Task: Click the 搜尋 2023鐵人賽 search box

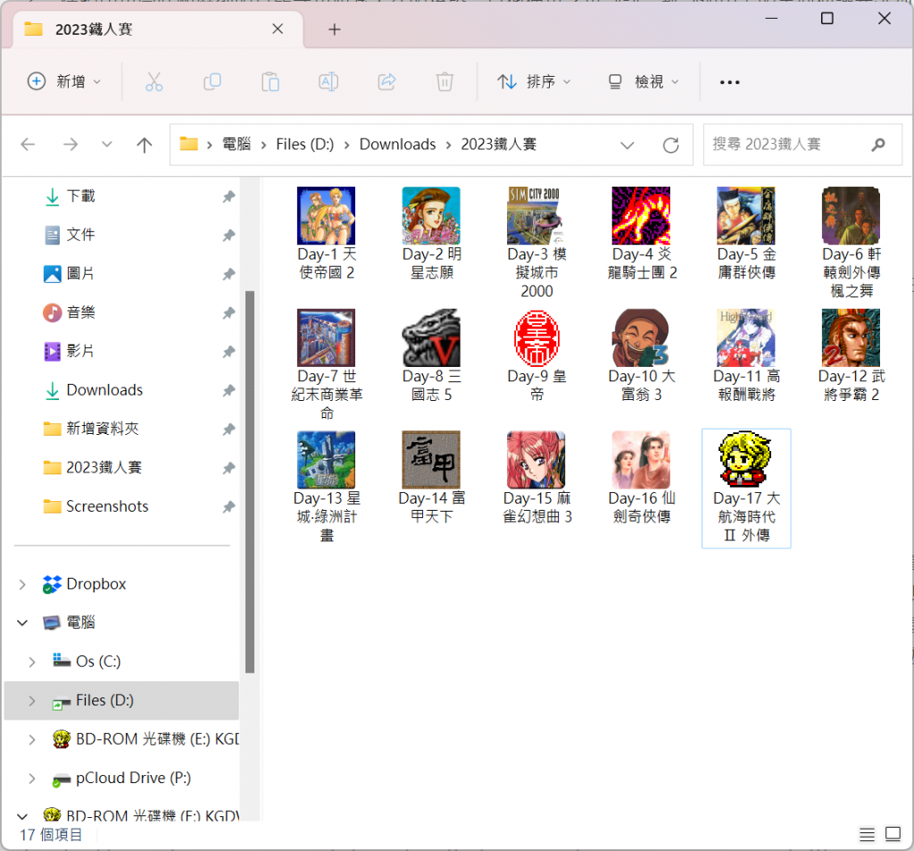Action: (802, 145)
